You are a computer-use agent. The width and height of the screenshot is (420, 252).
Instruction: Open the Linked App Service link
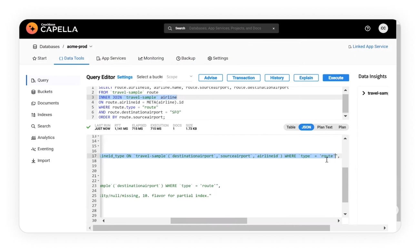click(368, 47)
